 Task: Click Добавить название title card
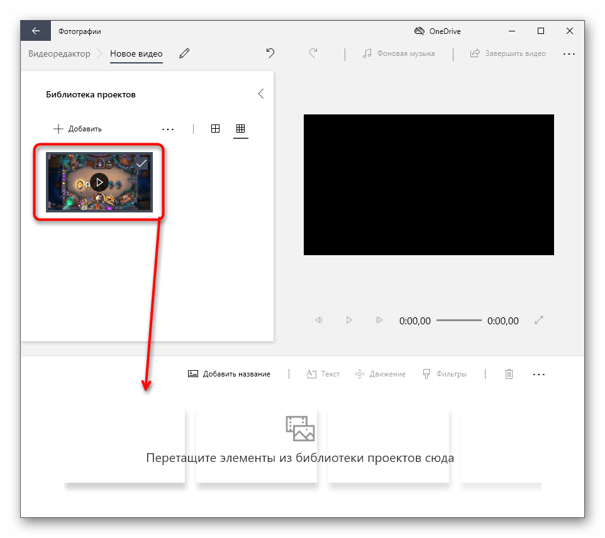[x=230, y=374]
